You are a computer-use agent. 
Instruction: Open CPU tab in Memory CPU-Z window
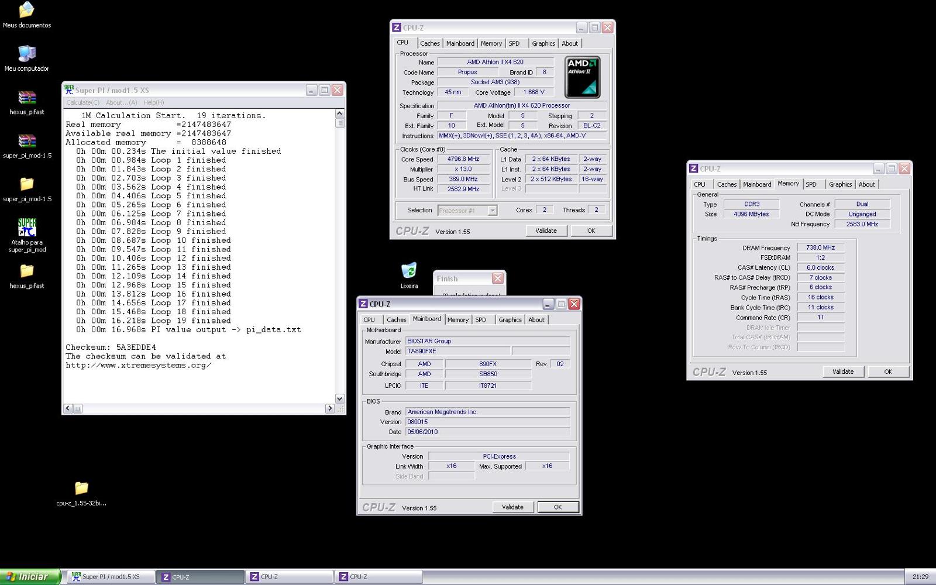click(x=700, y=184)
